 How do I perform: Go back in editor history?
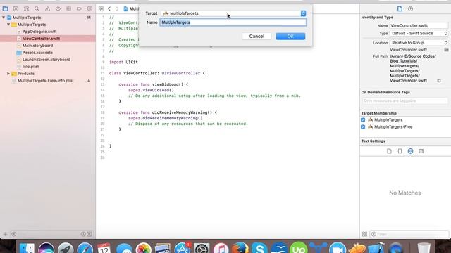(109, 9)
